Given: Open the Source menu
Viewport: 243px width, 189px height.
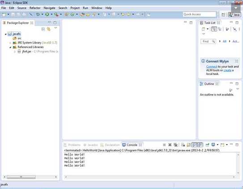Looking at the screenshot, I should pos(21,8).
